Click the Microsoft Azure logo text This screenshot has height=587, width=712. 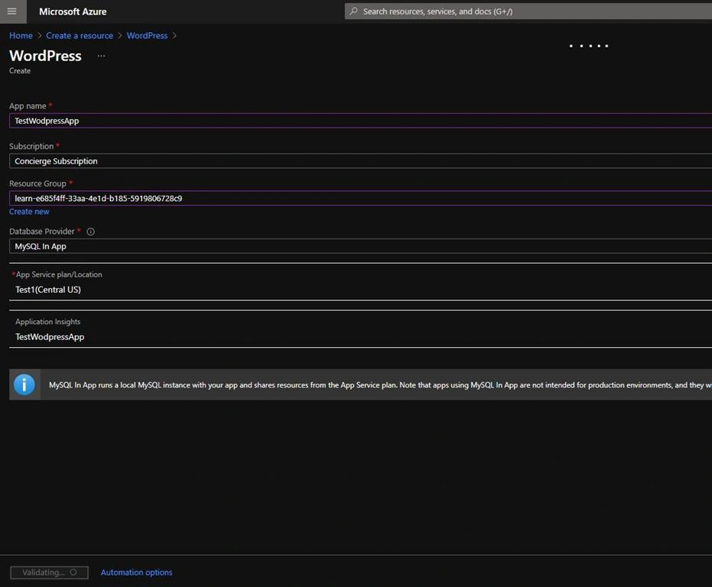(x=73, y=11)
